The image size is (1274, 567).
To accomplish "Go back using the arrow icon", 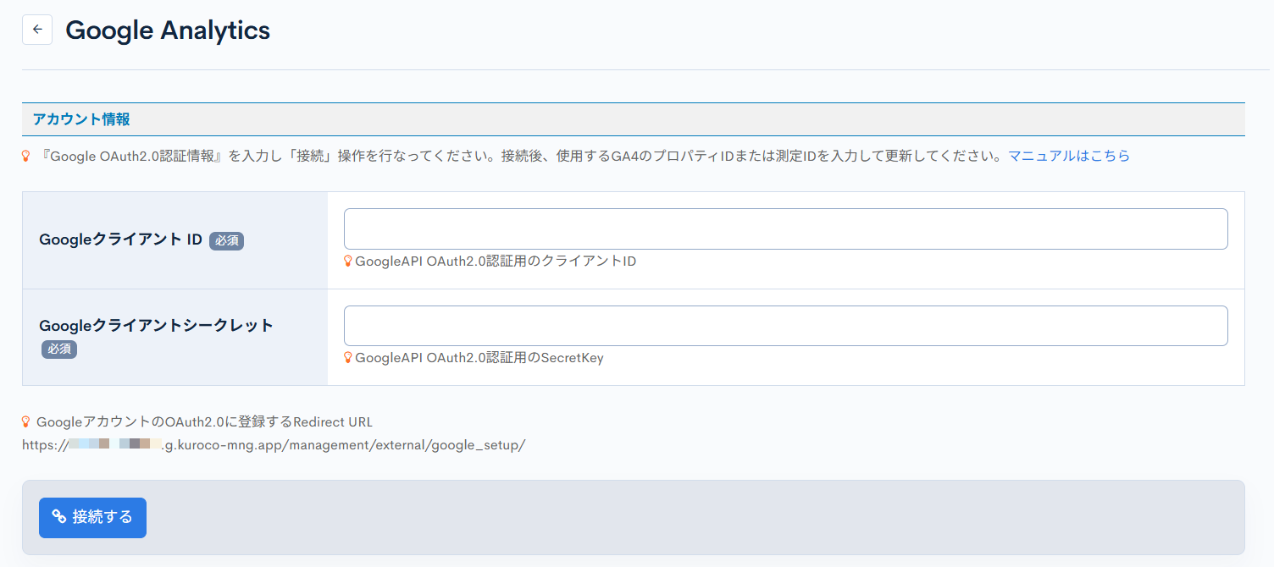I will (x=37, y=30).
